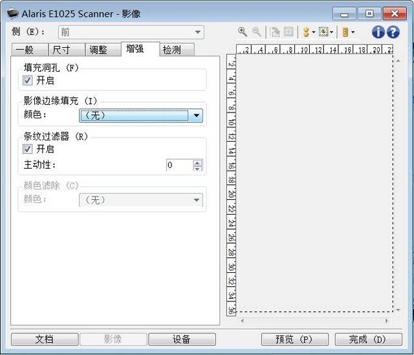Switch to the 检测 tab
This screenshot has height=355, width=414.
(x=172, y=50)
